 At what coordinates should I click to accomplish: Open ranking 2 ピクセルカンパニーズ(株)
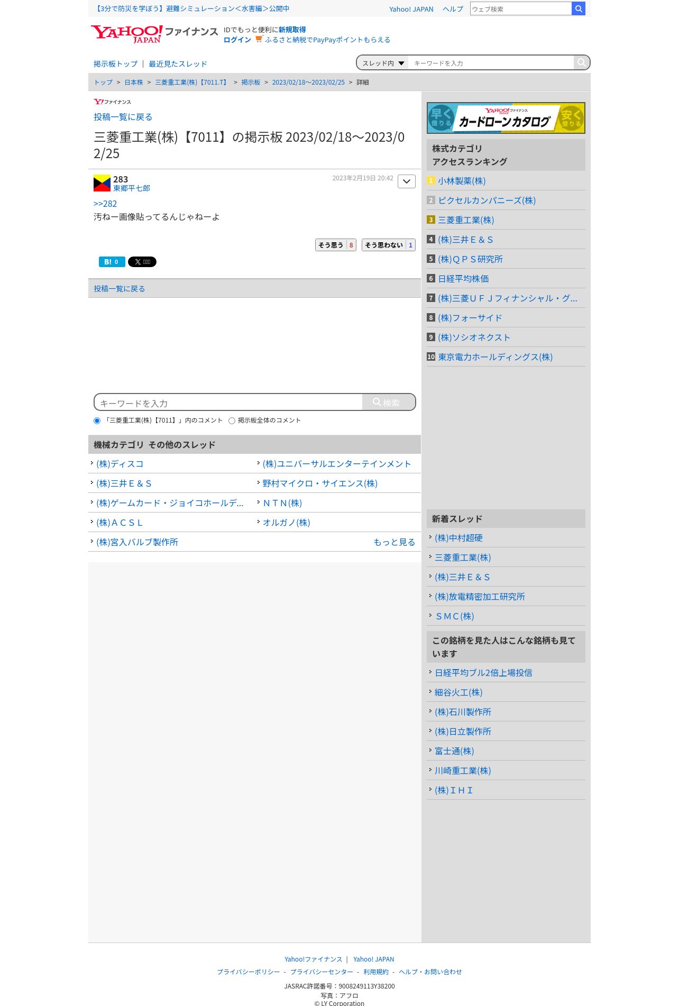click(x=487, y=200)
